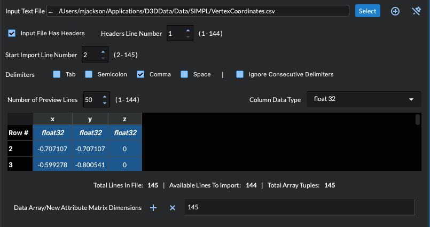Image resolution: width=430 pixels, height=227 pixels.
Task: Click the z value 0 in row 2
Action: [125, 149]
